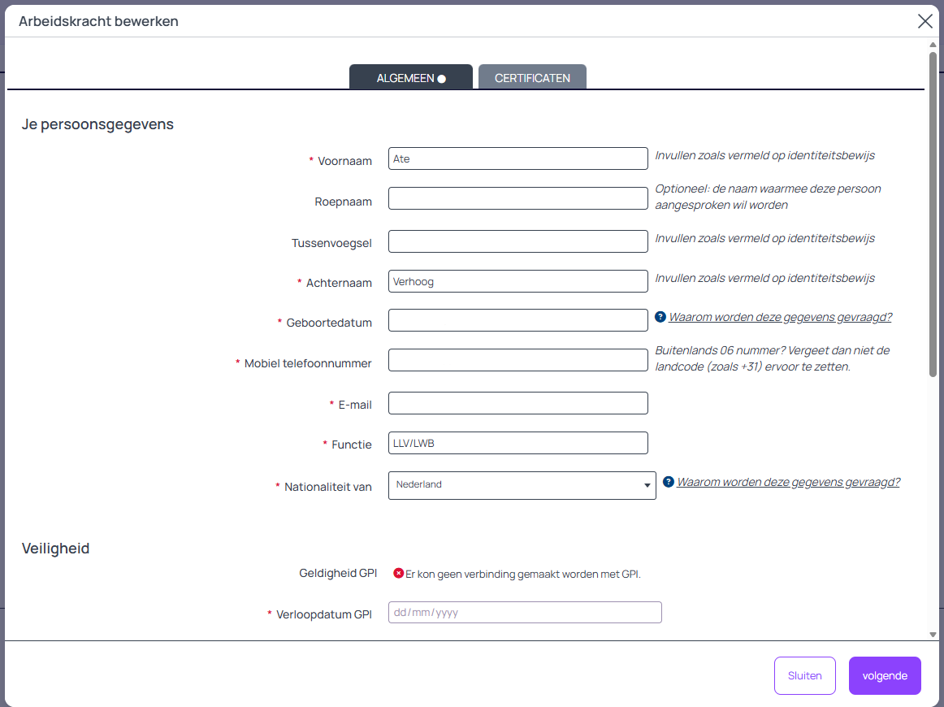Open the 'Waarom worden deze gegevens gevraagd' link by Geboortedatum
The height and width of the screenshot is (707, 944).
[x=780, y=317]
